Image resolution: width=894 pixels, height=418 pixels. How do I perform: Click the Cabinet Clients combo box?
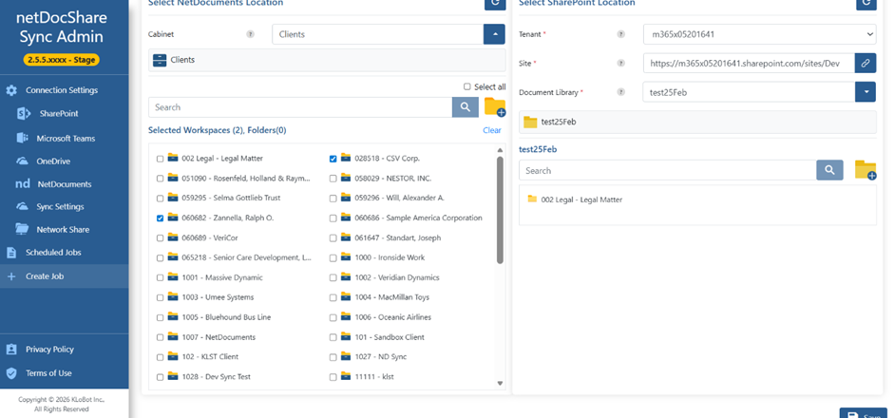pyautogui.click(x=378, y=34)
